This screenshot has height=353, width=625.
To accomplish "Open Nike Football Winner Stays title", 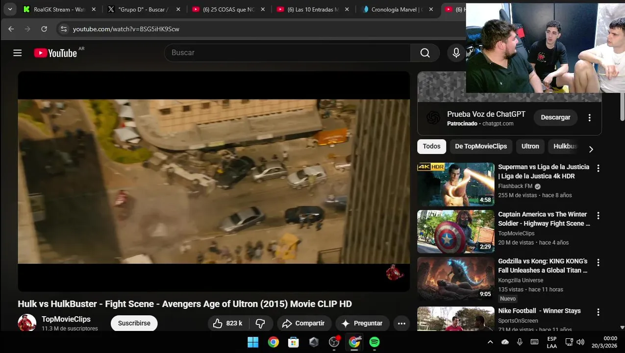I will coord(539,311).
